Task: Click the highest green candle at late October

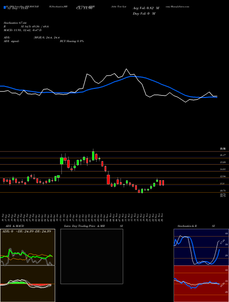Action: pyautogui.click(x=93, y=156)
